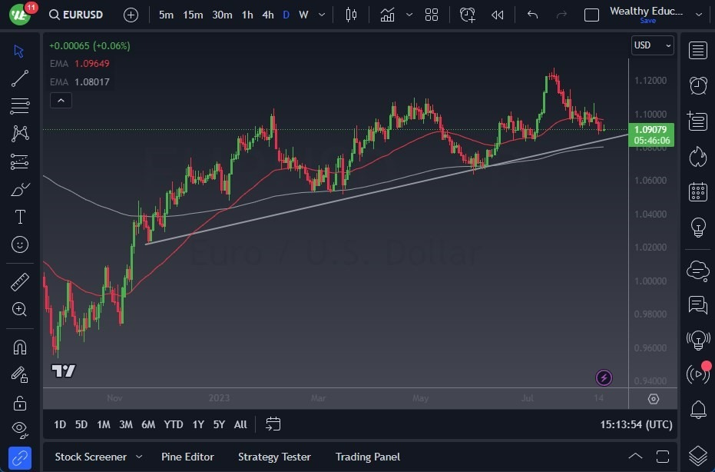The height and width of the screenshot is (472, 715).
Task: Toggle zoom-in magnifier mode
Action: coord(20,310)
